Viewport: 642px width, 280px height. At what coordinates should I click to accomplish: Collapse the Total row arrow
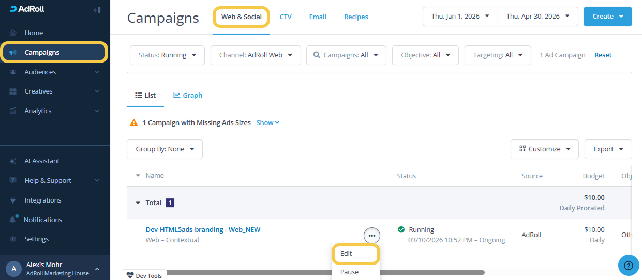[x=138, y=203]
